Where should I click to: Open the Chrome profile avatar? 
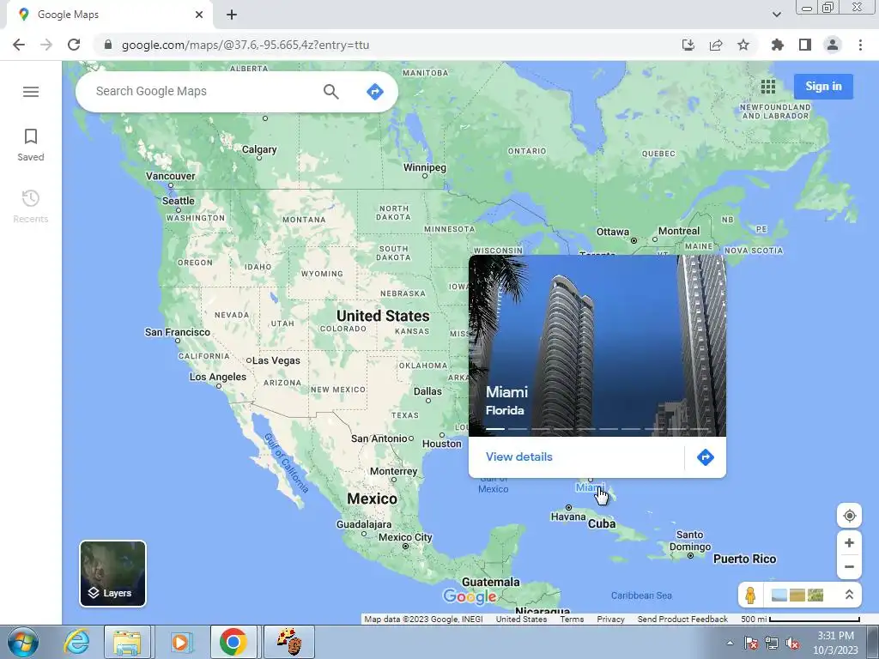(x=833, y=45)
